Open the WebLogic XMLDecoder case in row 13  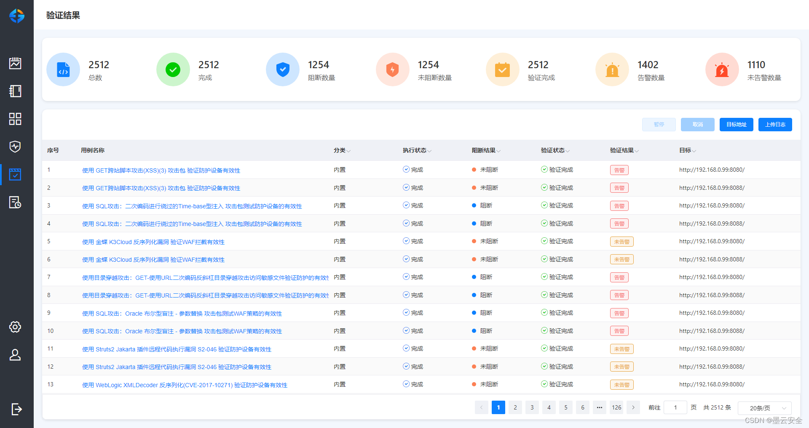point(185,385)
